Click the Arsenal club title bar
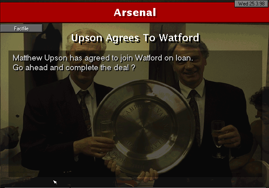Image resolution: width=269 pixels, height=188 pixels. [134, 13]
